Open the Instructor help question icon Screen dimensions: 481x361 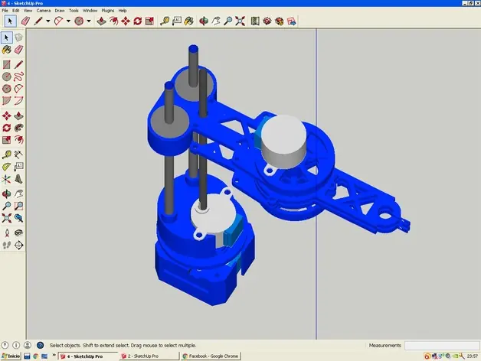(x=40, y=345)
